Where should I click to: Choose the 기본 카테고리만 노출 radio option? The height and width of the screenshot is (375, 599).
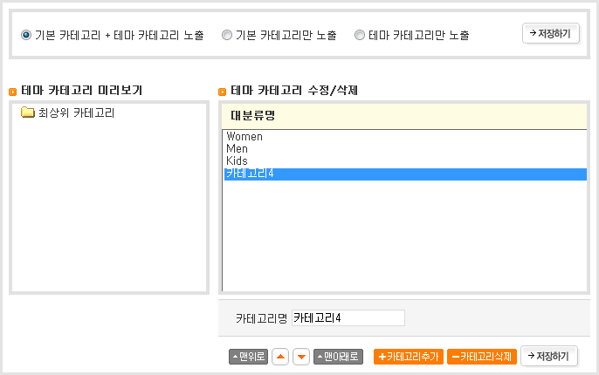227,36
